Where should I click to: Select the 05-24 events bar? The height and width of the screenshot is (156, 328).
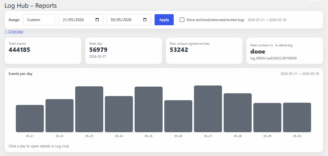(119, 114)
